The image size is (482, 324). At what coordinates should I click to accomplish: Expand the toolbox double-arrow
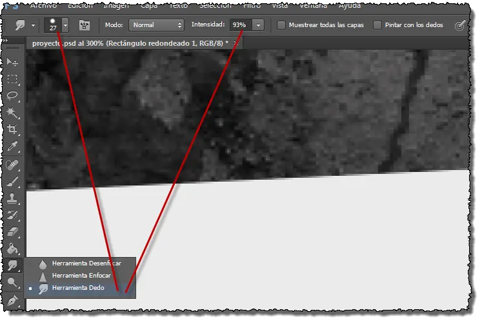point(5,40)
